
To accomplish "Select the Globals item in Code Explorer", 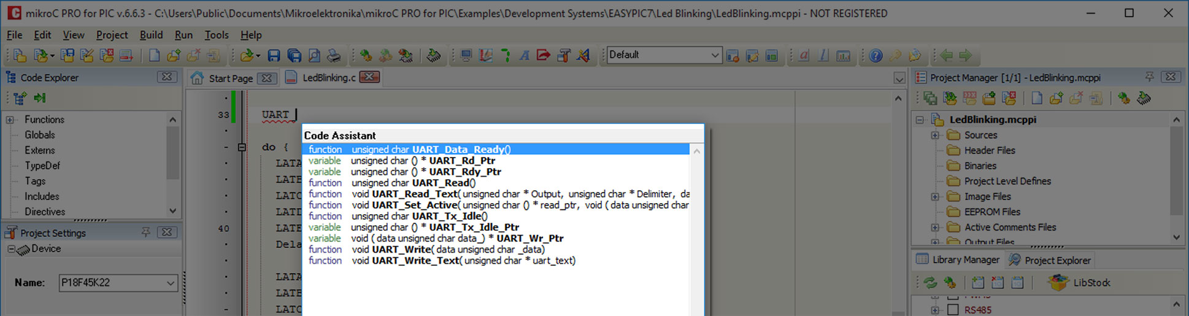I will tap(40, 135).
